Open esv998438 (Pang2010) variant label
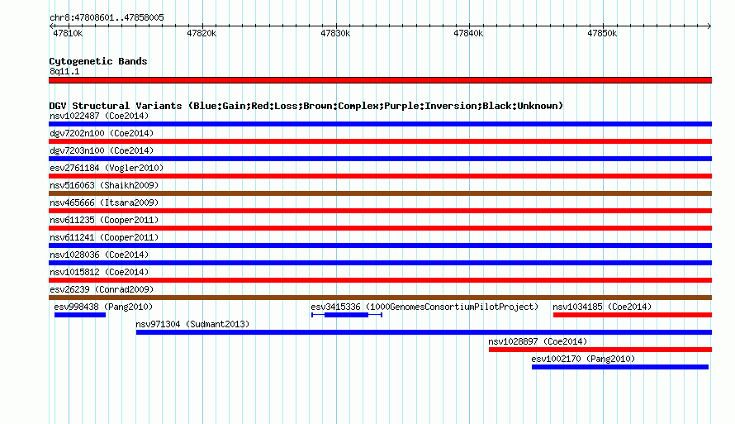This screenshot has height=424, width=735. click(x=103, y=307)
